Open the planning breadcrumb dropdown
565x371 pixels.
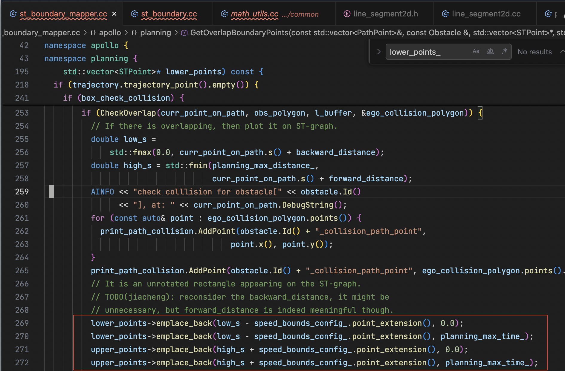click(x=155, y=33)
